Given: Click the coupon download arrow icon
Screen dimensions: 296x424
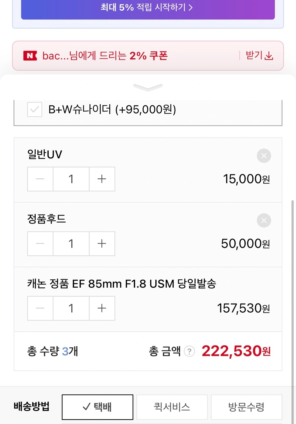Looking at the screenshot, I should click(x=269, y=56).
